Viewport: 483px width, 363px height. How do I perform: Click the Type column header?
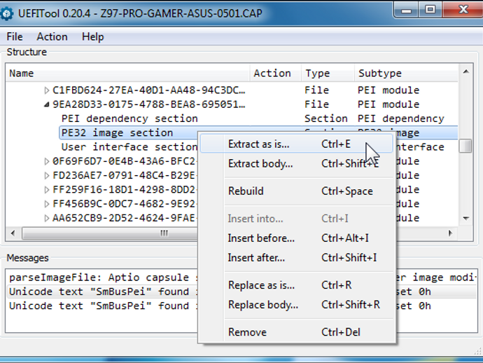(x=328, y=74)
